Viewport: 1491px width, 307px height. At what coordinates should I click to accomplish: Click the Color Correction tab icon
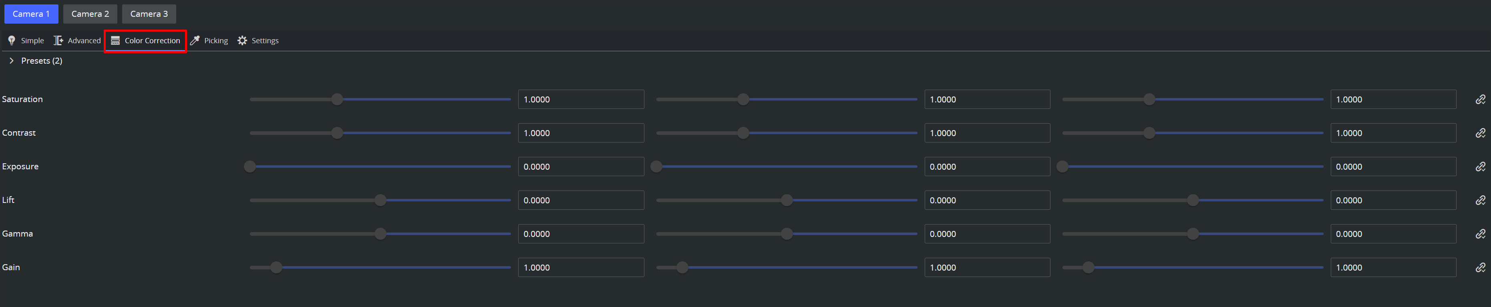click(115, 40)
